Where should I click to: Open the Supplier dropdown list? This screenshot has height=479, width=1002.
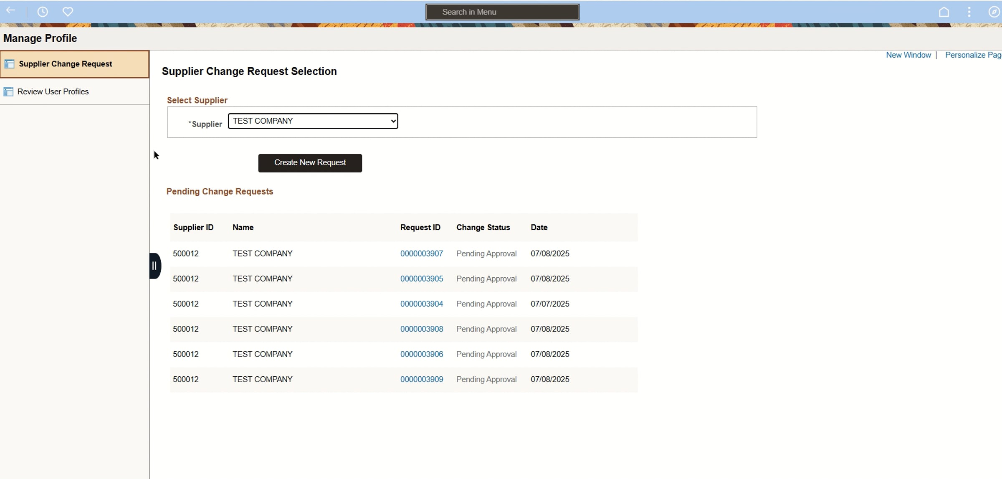313,121
